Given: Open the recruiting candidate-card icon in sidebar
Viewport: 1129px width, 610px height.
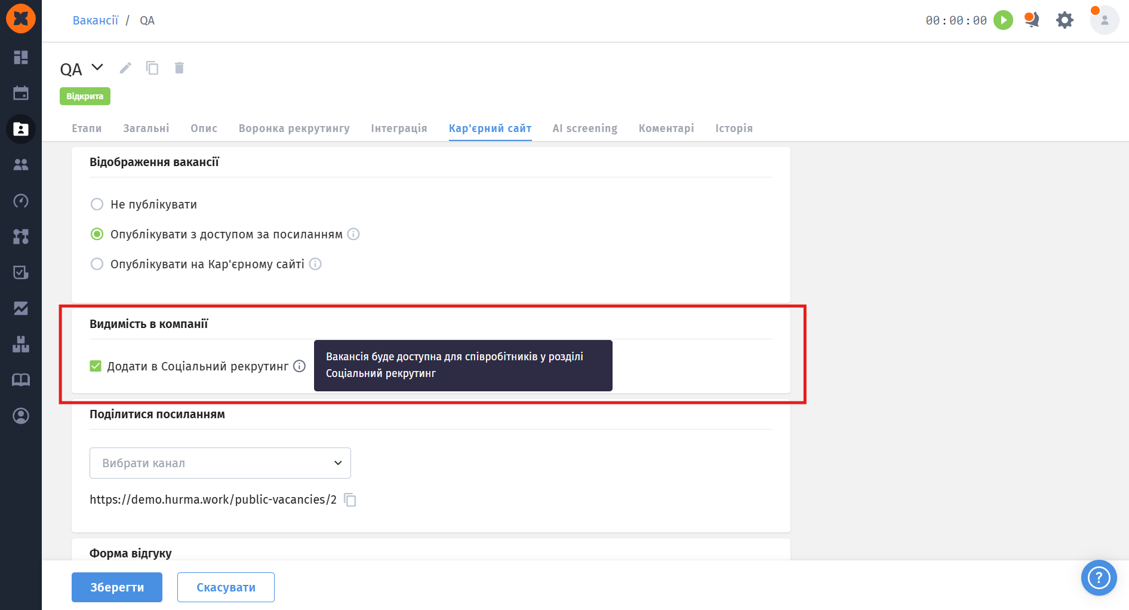Looking at the screenshot, I should (21, 129).
